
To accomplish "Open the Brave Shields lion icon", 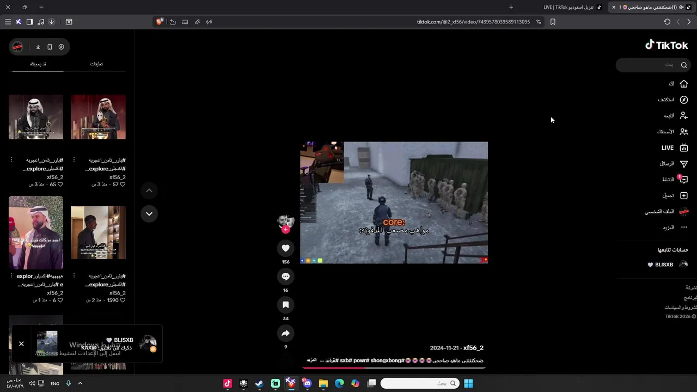I will pyautogui.click(x=159, y=22).
